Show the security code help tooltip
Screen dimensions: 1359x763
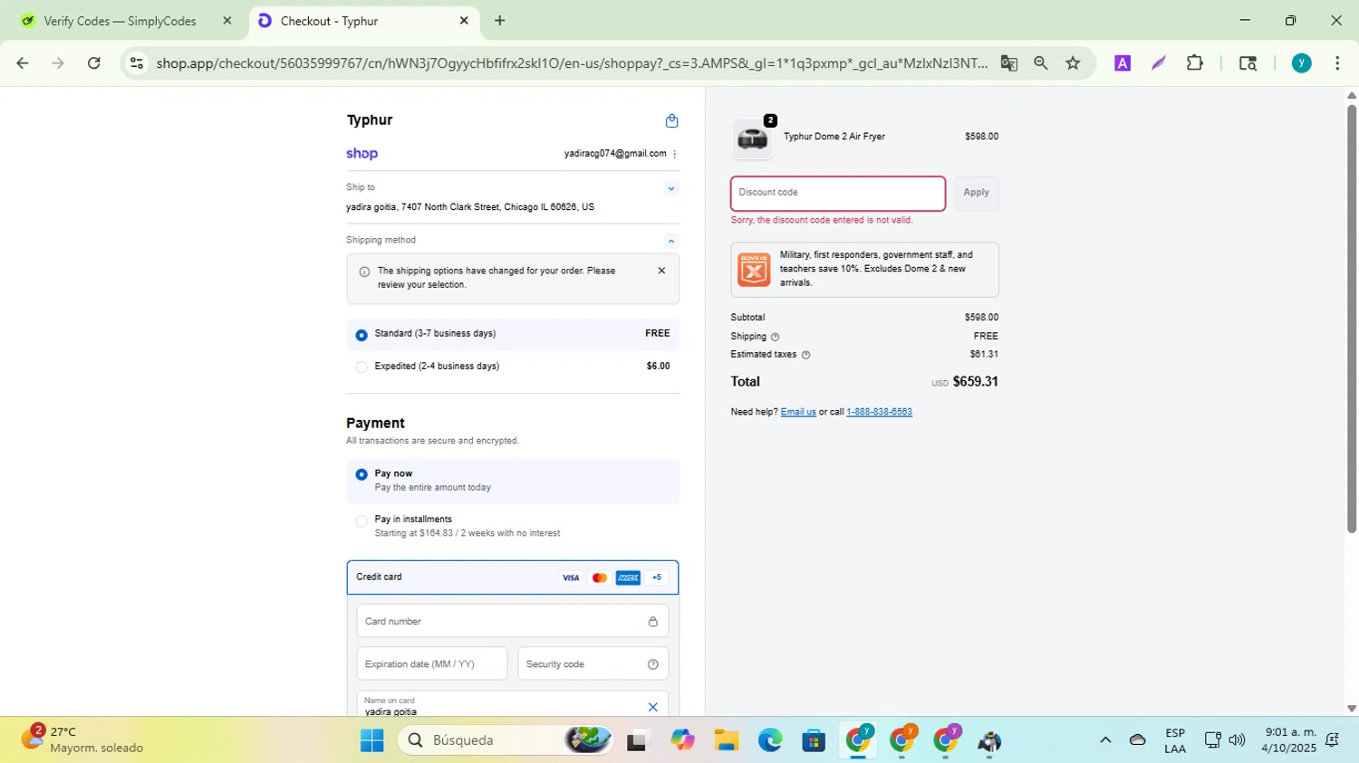[x=653, y=664]
